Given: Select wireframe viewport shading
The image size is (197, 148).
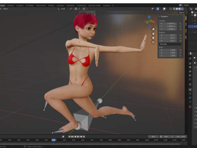Looking at the screenshot, I should 174,9.
